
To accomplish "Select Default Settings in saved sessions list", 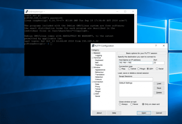I will [126, 83].
